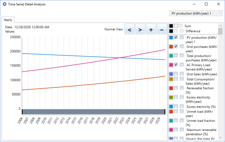Click the Difference legend label

click(193, 31)
